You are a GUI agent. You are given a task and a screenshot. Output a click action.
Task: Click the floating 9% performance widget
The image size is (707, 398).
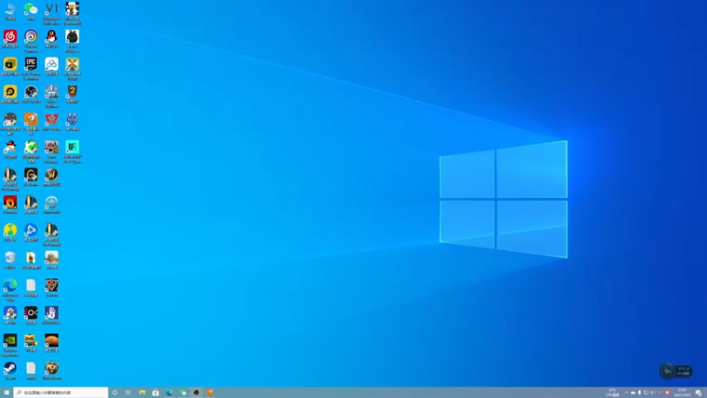676,371
